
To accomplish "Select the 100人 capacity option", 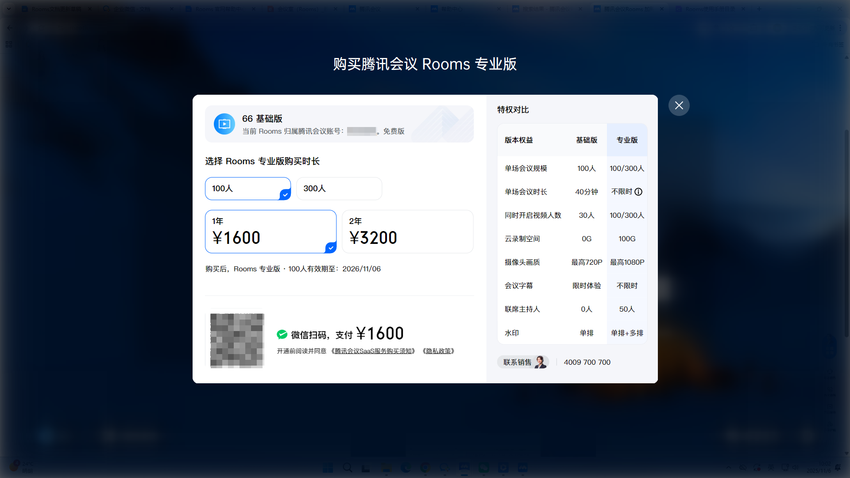I will click(247, 189).
